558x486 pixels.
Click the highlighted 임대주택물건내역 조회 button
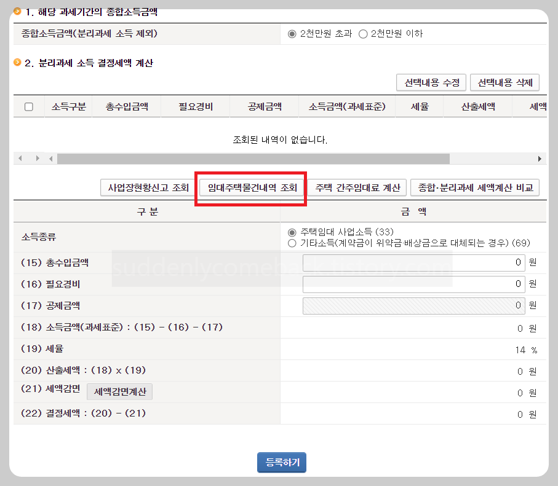250,187
